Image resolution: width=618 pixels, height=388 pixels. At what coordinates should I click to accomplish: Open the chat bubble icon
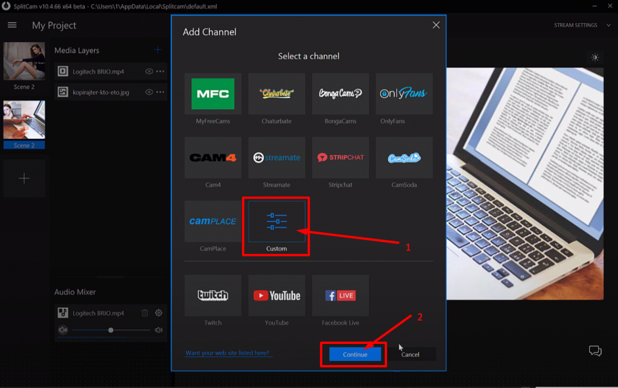point(595,351)
